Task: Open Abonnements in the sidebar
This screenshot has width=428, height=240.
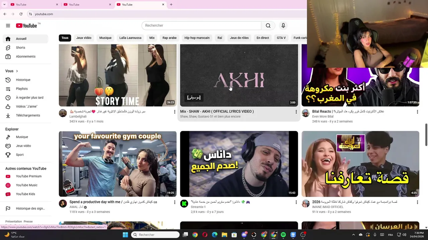Action: click(x=25, y=57)
